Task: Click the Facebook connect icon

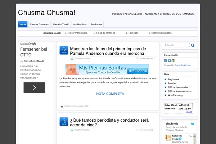Action: coord(166,60)
